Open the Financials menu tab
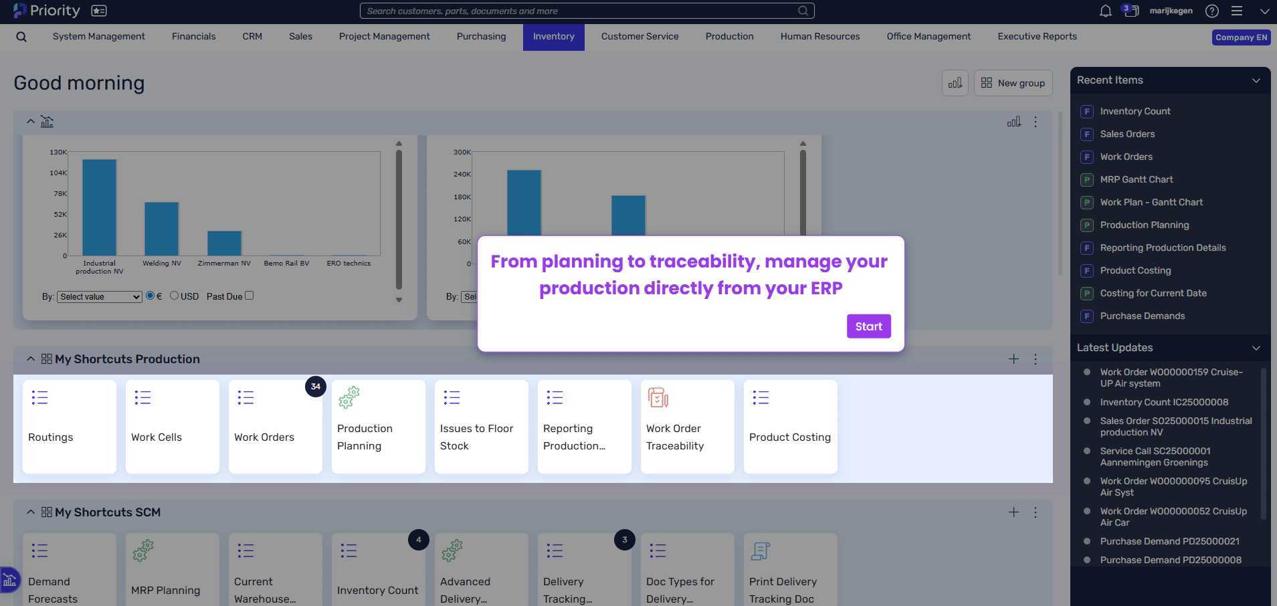This screenshot has width=1277, height=606. (x=193, y=37)
